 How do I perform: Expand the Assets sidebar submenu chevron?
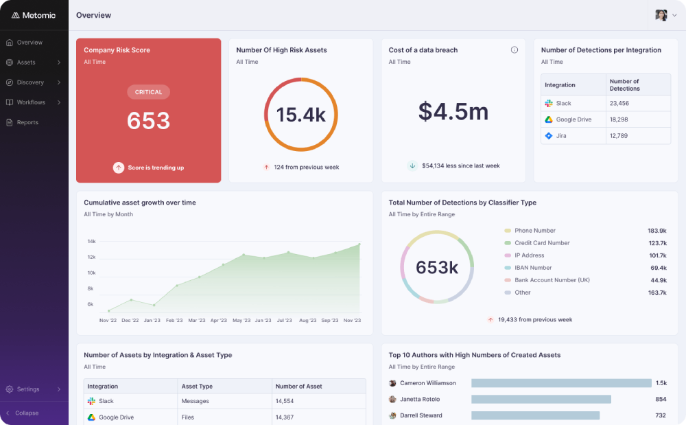59,62
